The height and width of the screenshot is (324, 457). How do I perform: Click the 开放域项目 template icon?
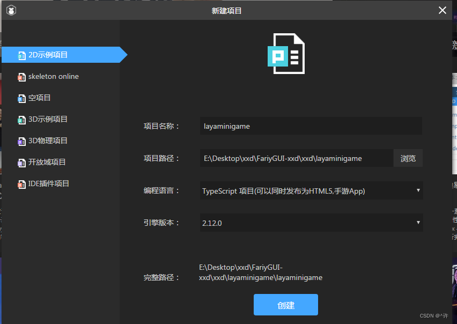pyautogui.click(x=21, y=163)
